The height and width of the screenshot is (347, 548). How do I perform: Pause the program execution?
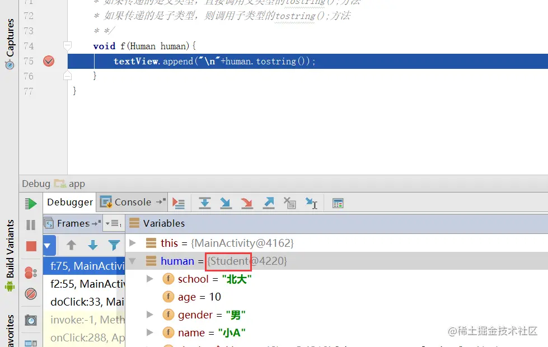pyautogui.click(x=31, y=224)
